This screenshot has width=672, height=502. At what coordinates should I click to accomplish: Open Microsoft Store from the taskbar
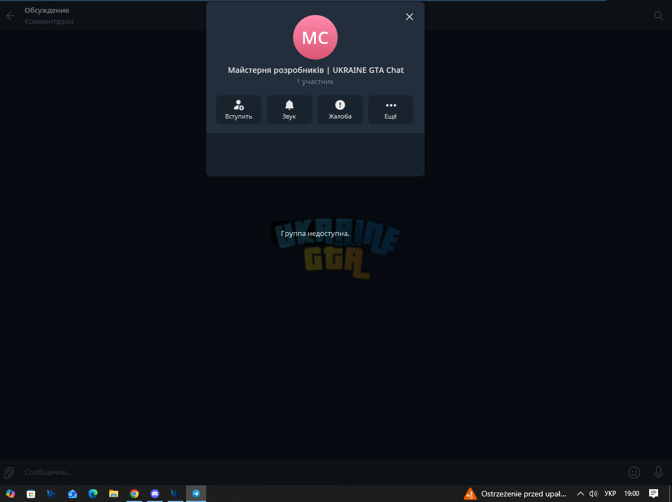pyautogui.click(x=31, y=494)
